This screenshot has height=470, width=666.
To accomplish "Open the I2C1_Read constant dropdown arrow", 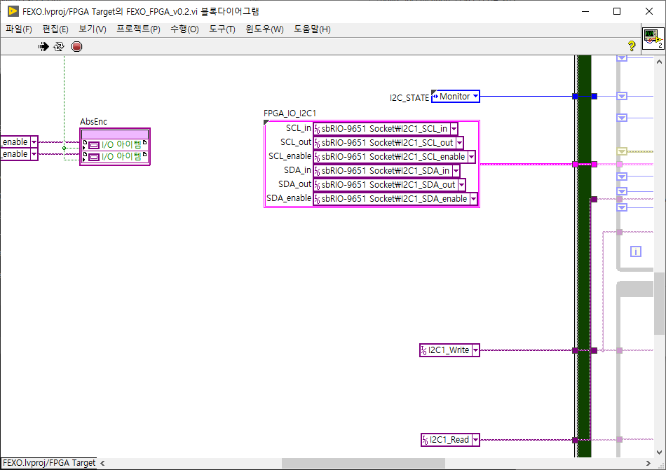I will tap(475, 440).
